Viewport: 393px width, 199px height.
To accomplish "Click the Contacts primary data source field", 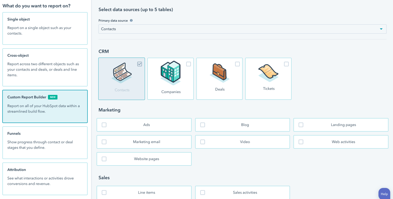I will [242, 29].
